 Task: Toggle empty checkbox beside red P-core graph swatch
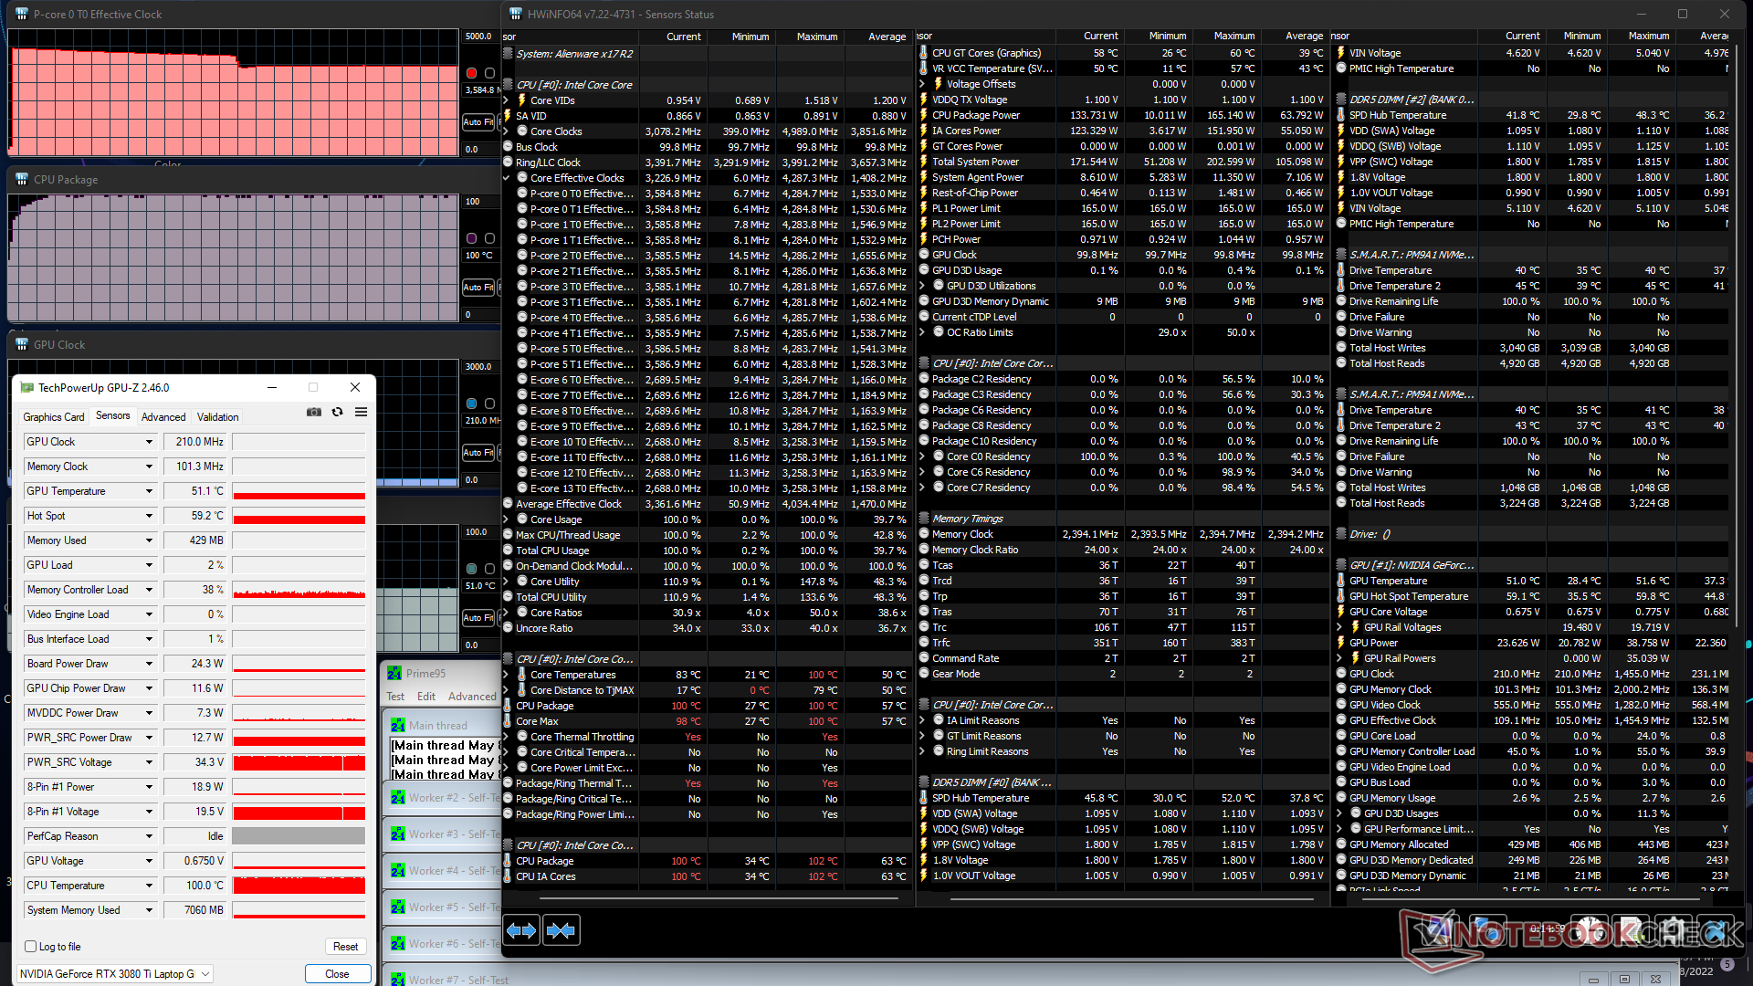pos(489,73)
